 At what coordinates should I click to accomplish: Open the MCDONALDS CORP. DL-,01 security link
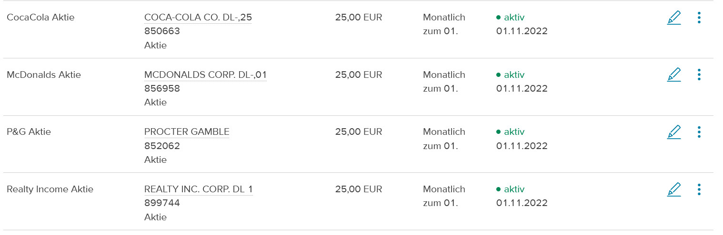pyautogui.click(x=205, y=75)
